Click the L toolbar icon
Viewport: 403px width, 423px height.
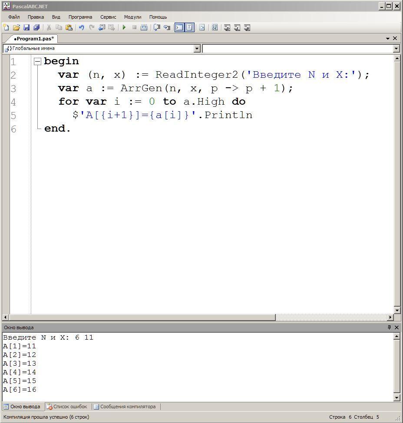pos(237,27)
